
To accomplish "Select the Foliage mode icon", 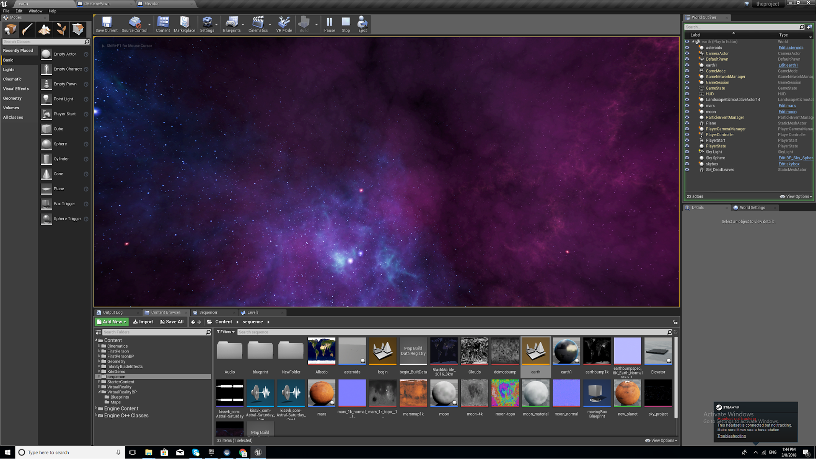I will tap(61, 29).
